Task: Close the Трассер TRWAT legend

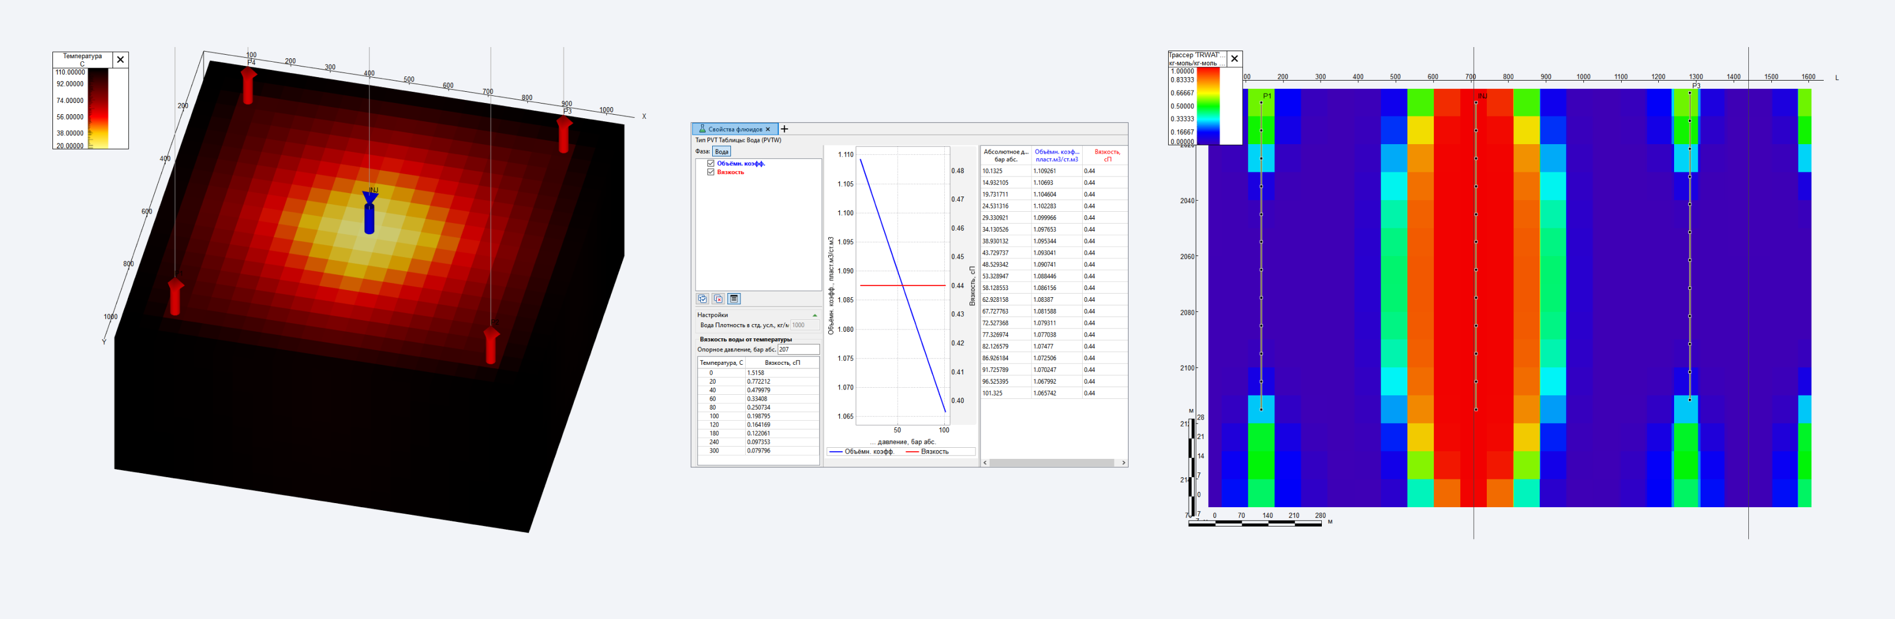Action: [x=1235, y=59]
